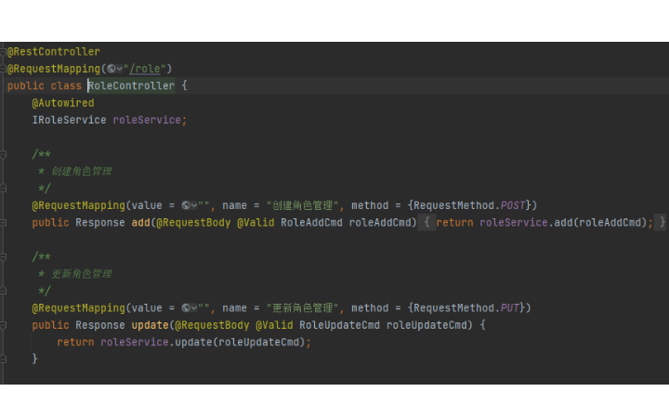Click the globe icon before "/role" mapping
The width and height of the screenshot is (669, 418).
[111, 69]
